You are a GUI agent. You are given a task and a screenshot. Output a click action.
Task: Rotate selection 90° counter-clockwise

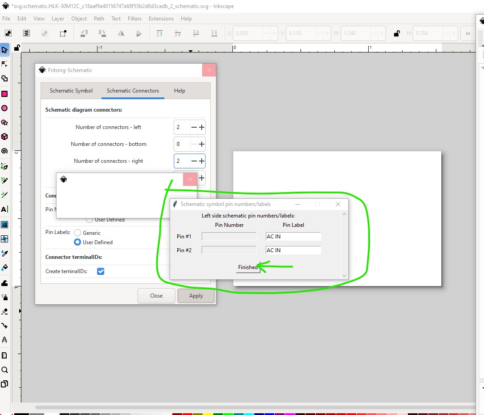click(x=84, y=33)
